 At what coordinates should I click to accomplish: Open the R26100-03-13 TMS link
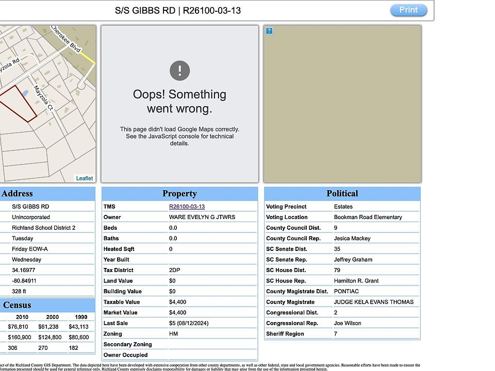tap(187, 207)
